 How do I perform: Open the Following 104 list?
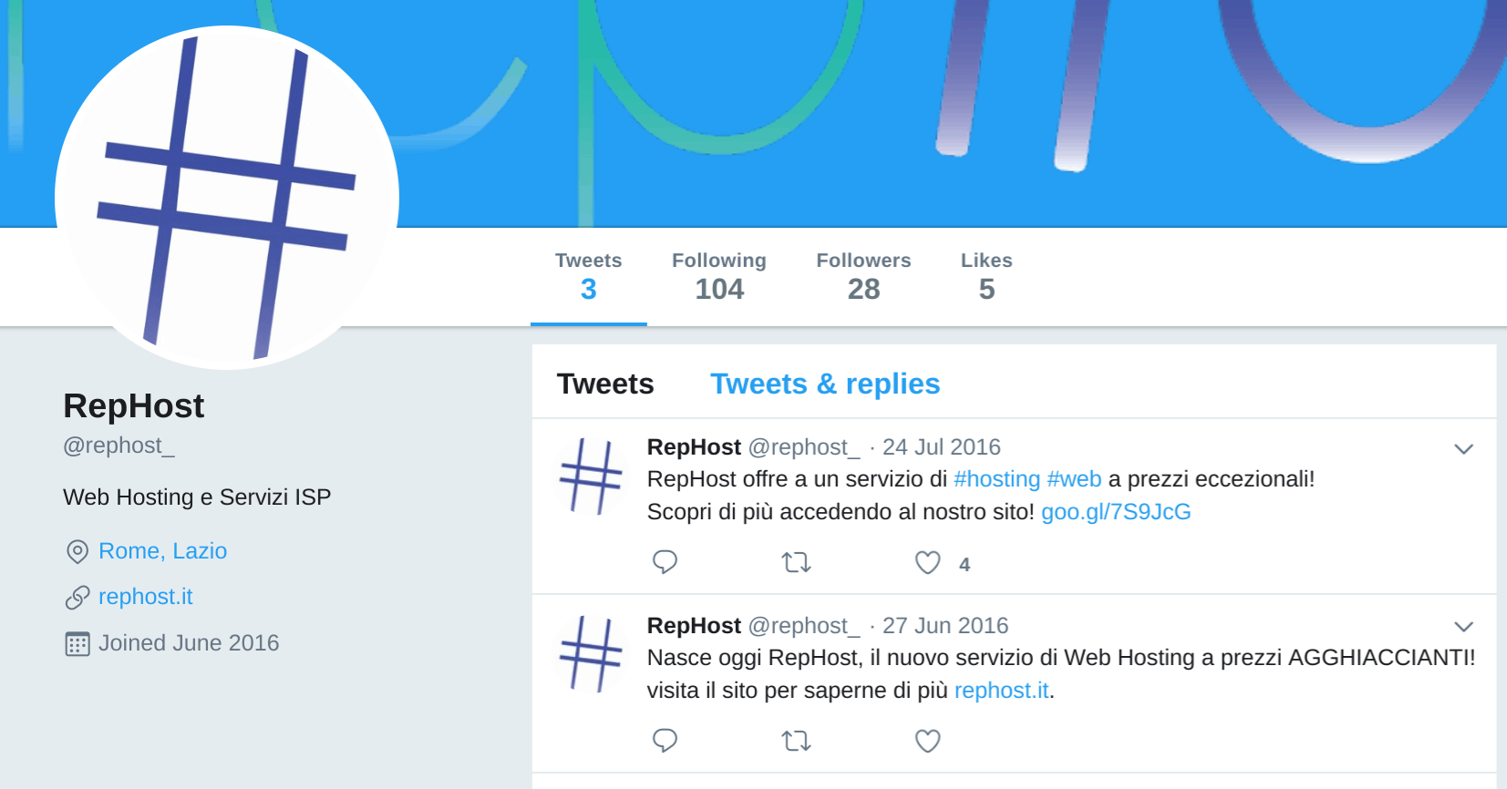719,276
